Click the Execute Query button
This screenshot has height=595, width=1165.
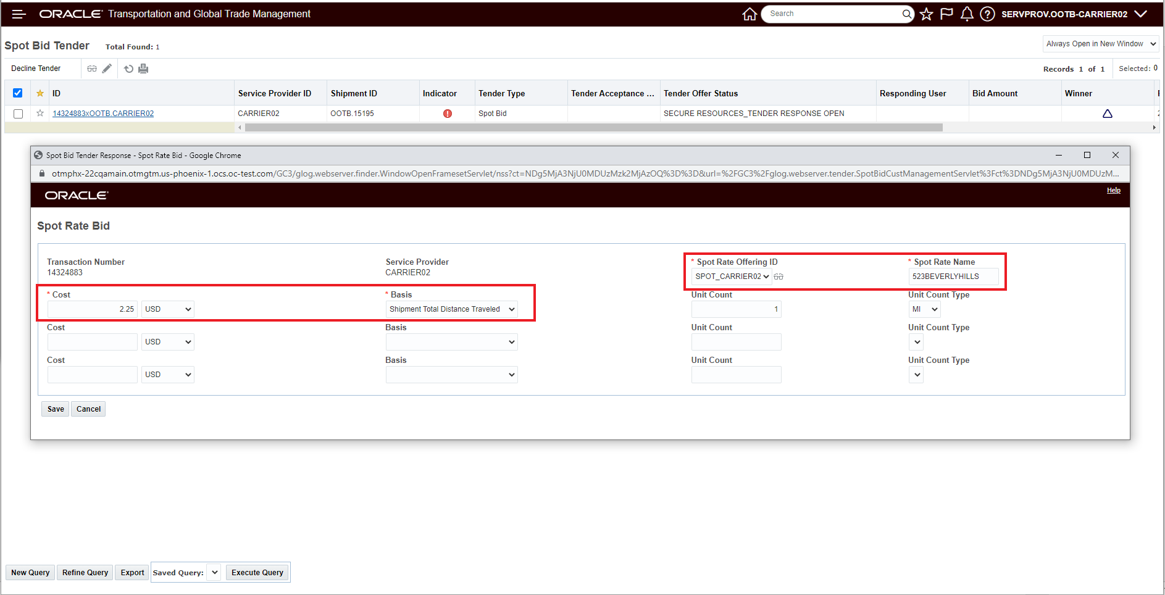257,573
